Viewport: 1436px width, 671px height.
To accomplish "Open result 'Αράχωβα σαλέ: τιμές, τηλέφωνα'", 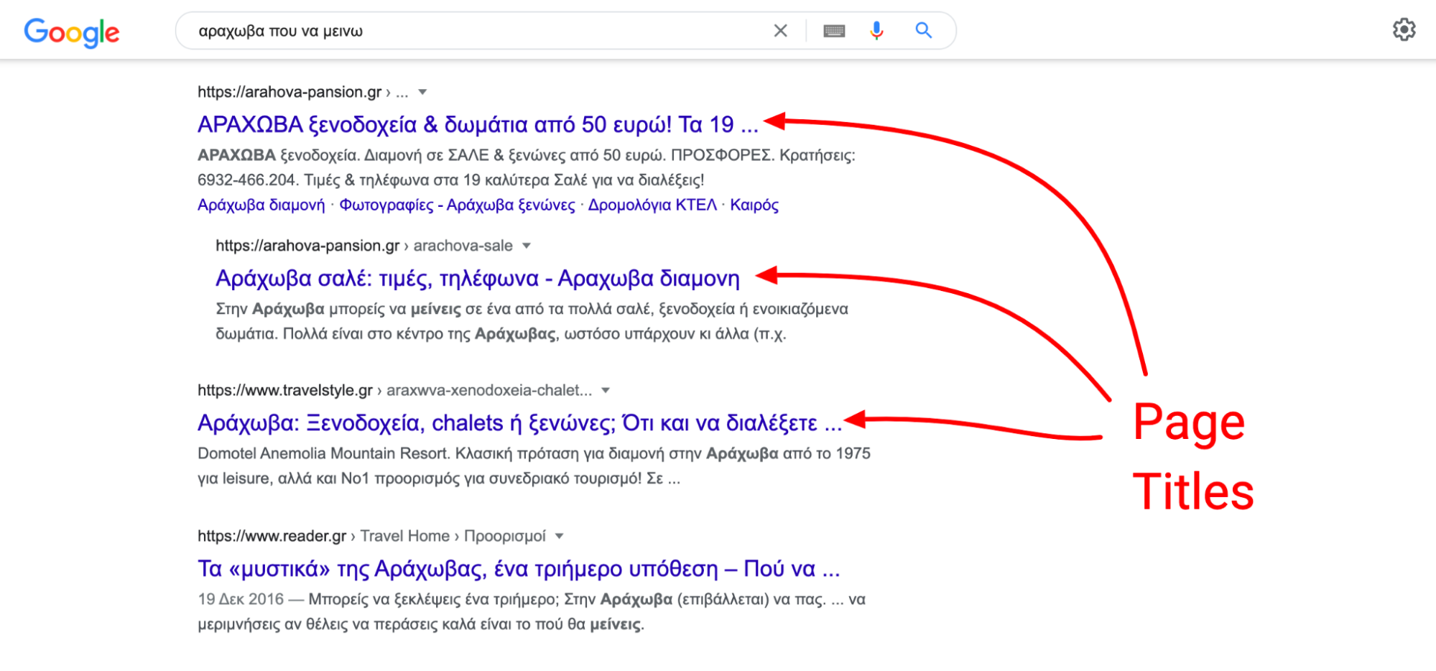I will 478,278.
